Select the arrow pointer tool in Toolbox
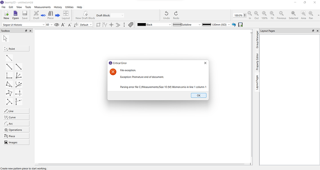This screenshot has height=170, width=320. coord(5,38)
